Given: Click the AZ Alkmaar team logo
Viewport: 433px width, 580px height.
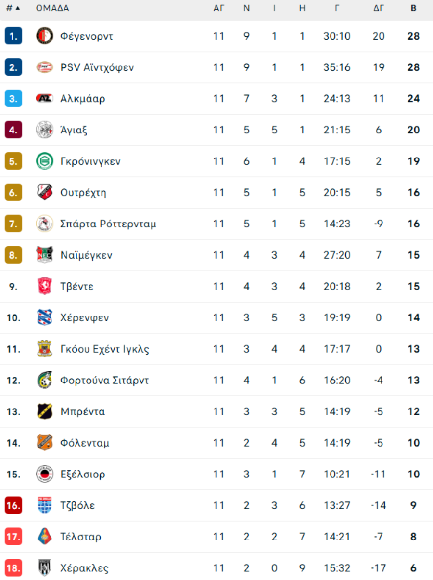Looking at the screenshot, I should (x=45, y=99).
